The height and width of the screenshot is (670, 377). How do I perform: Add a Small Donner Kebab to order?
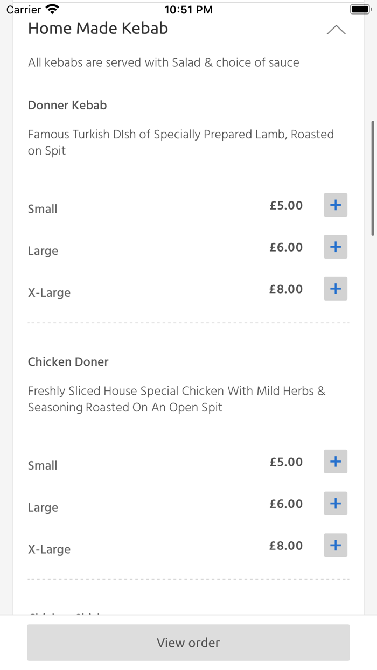click(335, 205)
